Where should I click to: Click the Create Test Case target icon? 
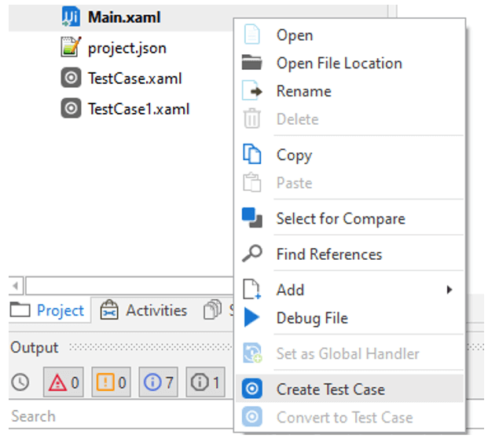click(251, 389)
